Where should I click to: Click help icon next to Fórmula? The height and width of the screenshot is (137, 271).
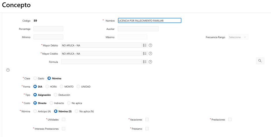pyautogui.click(x=150, y=62)
